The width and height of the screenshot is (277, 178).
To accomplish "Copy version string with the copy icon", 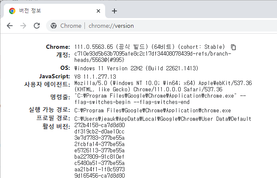I will (234, 47).
